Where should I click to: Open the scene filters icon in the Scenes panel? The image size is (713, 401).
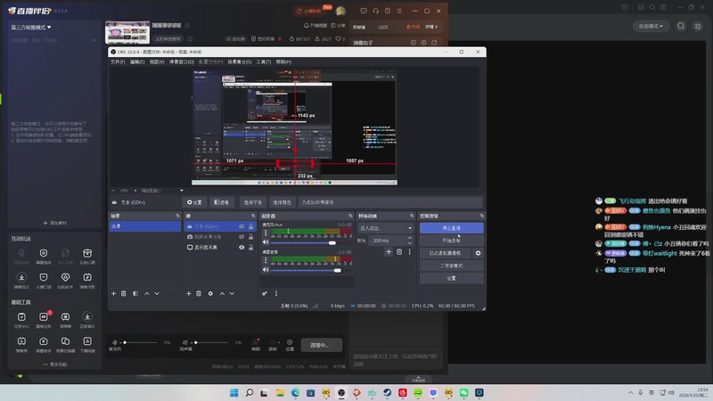pos(135,294)
